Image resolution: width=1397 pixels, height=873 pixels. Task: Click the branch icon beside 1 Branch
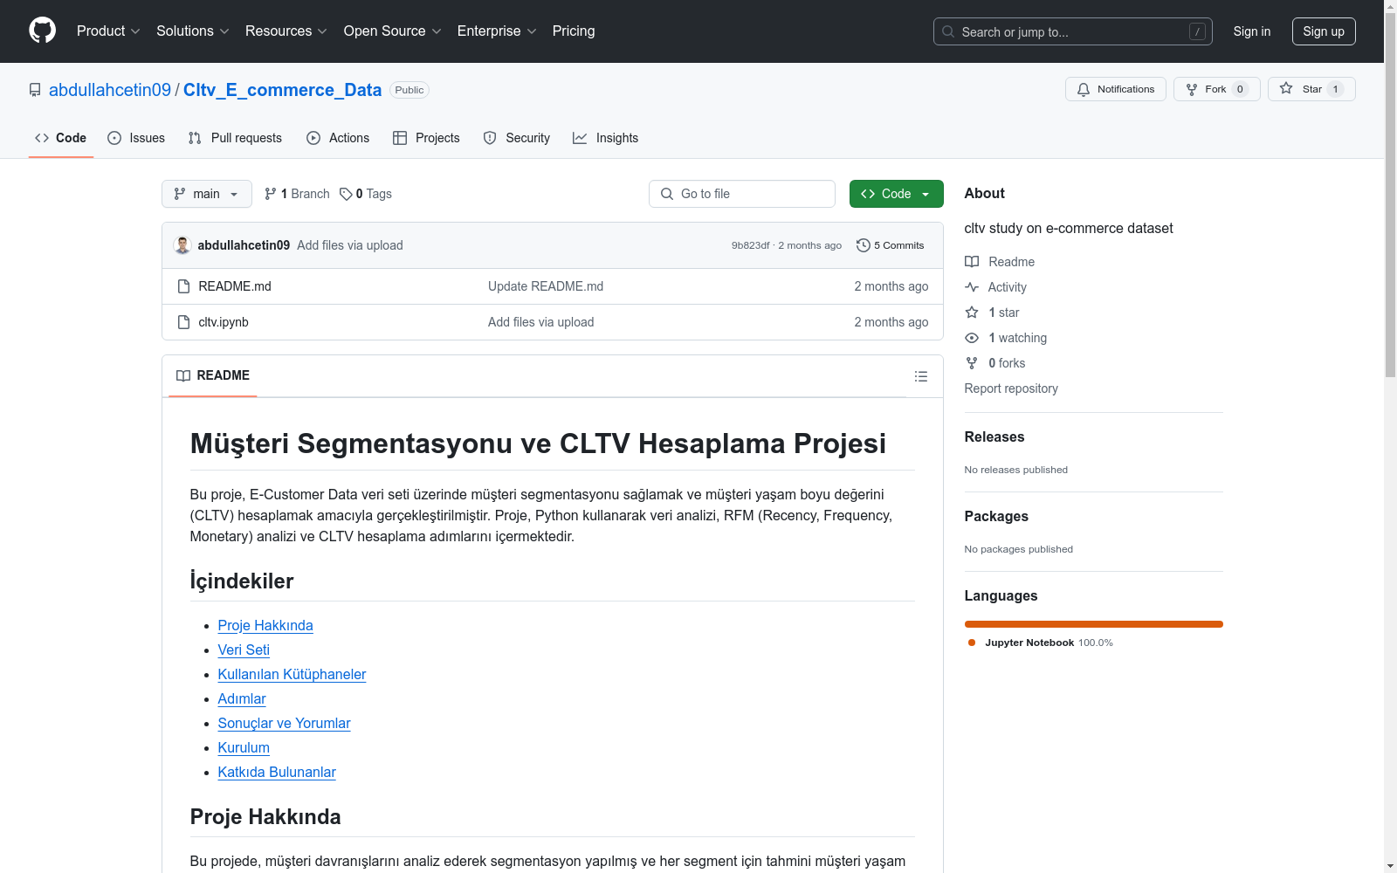(271, 194)
